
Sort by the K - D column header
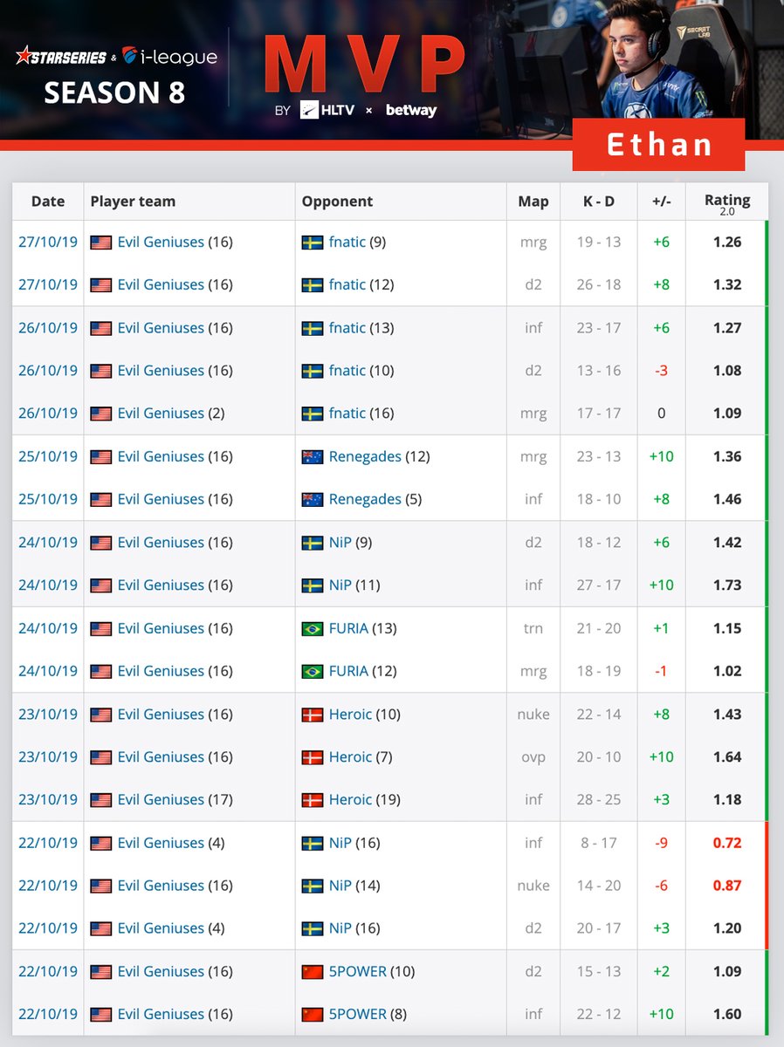click(599, 201)
